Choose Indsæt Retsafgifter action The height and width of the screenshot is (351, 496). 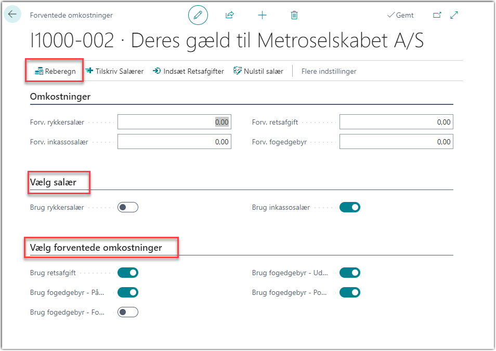pyautogui.click(x=189, y=71)
